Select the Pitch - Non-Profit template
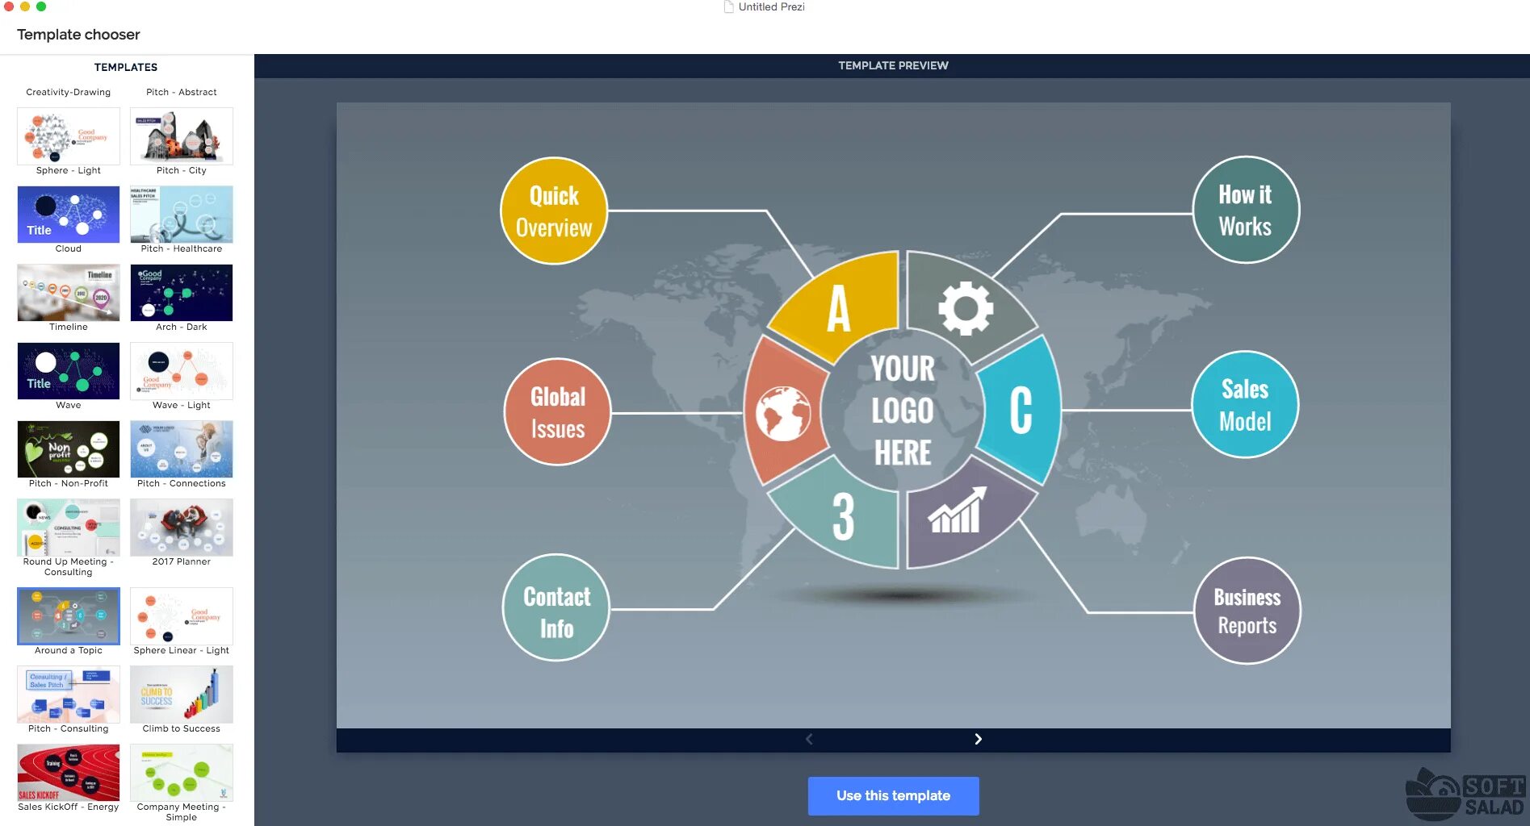 [x=69, y=449]
